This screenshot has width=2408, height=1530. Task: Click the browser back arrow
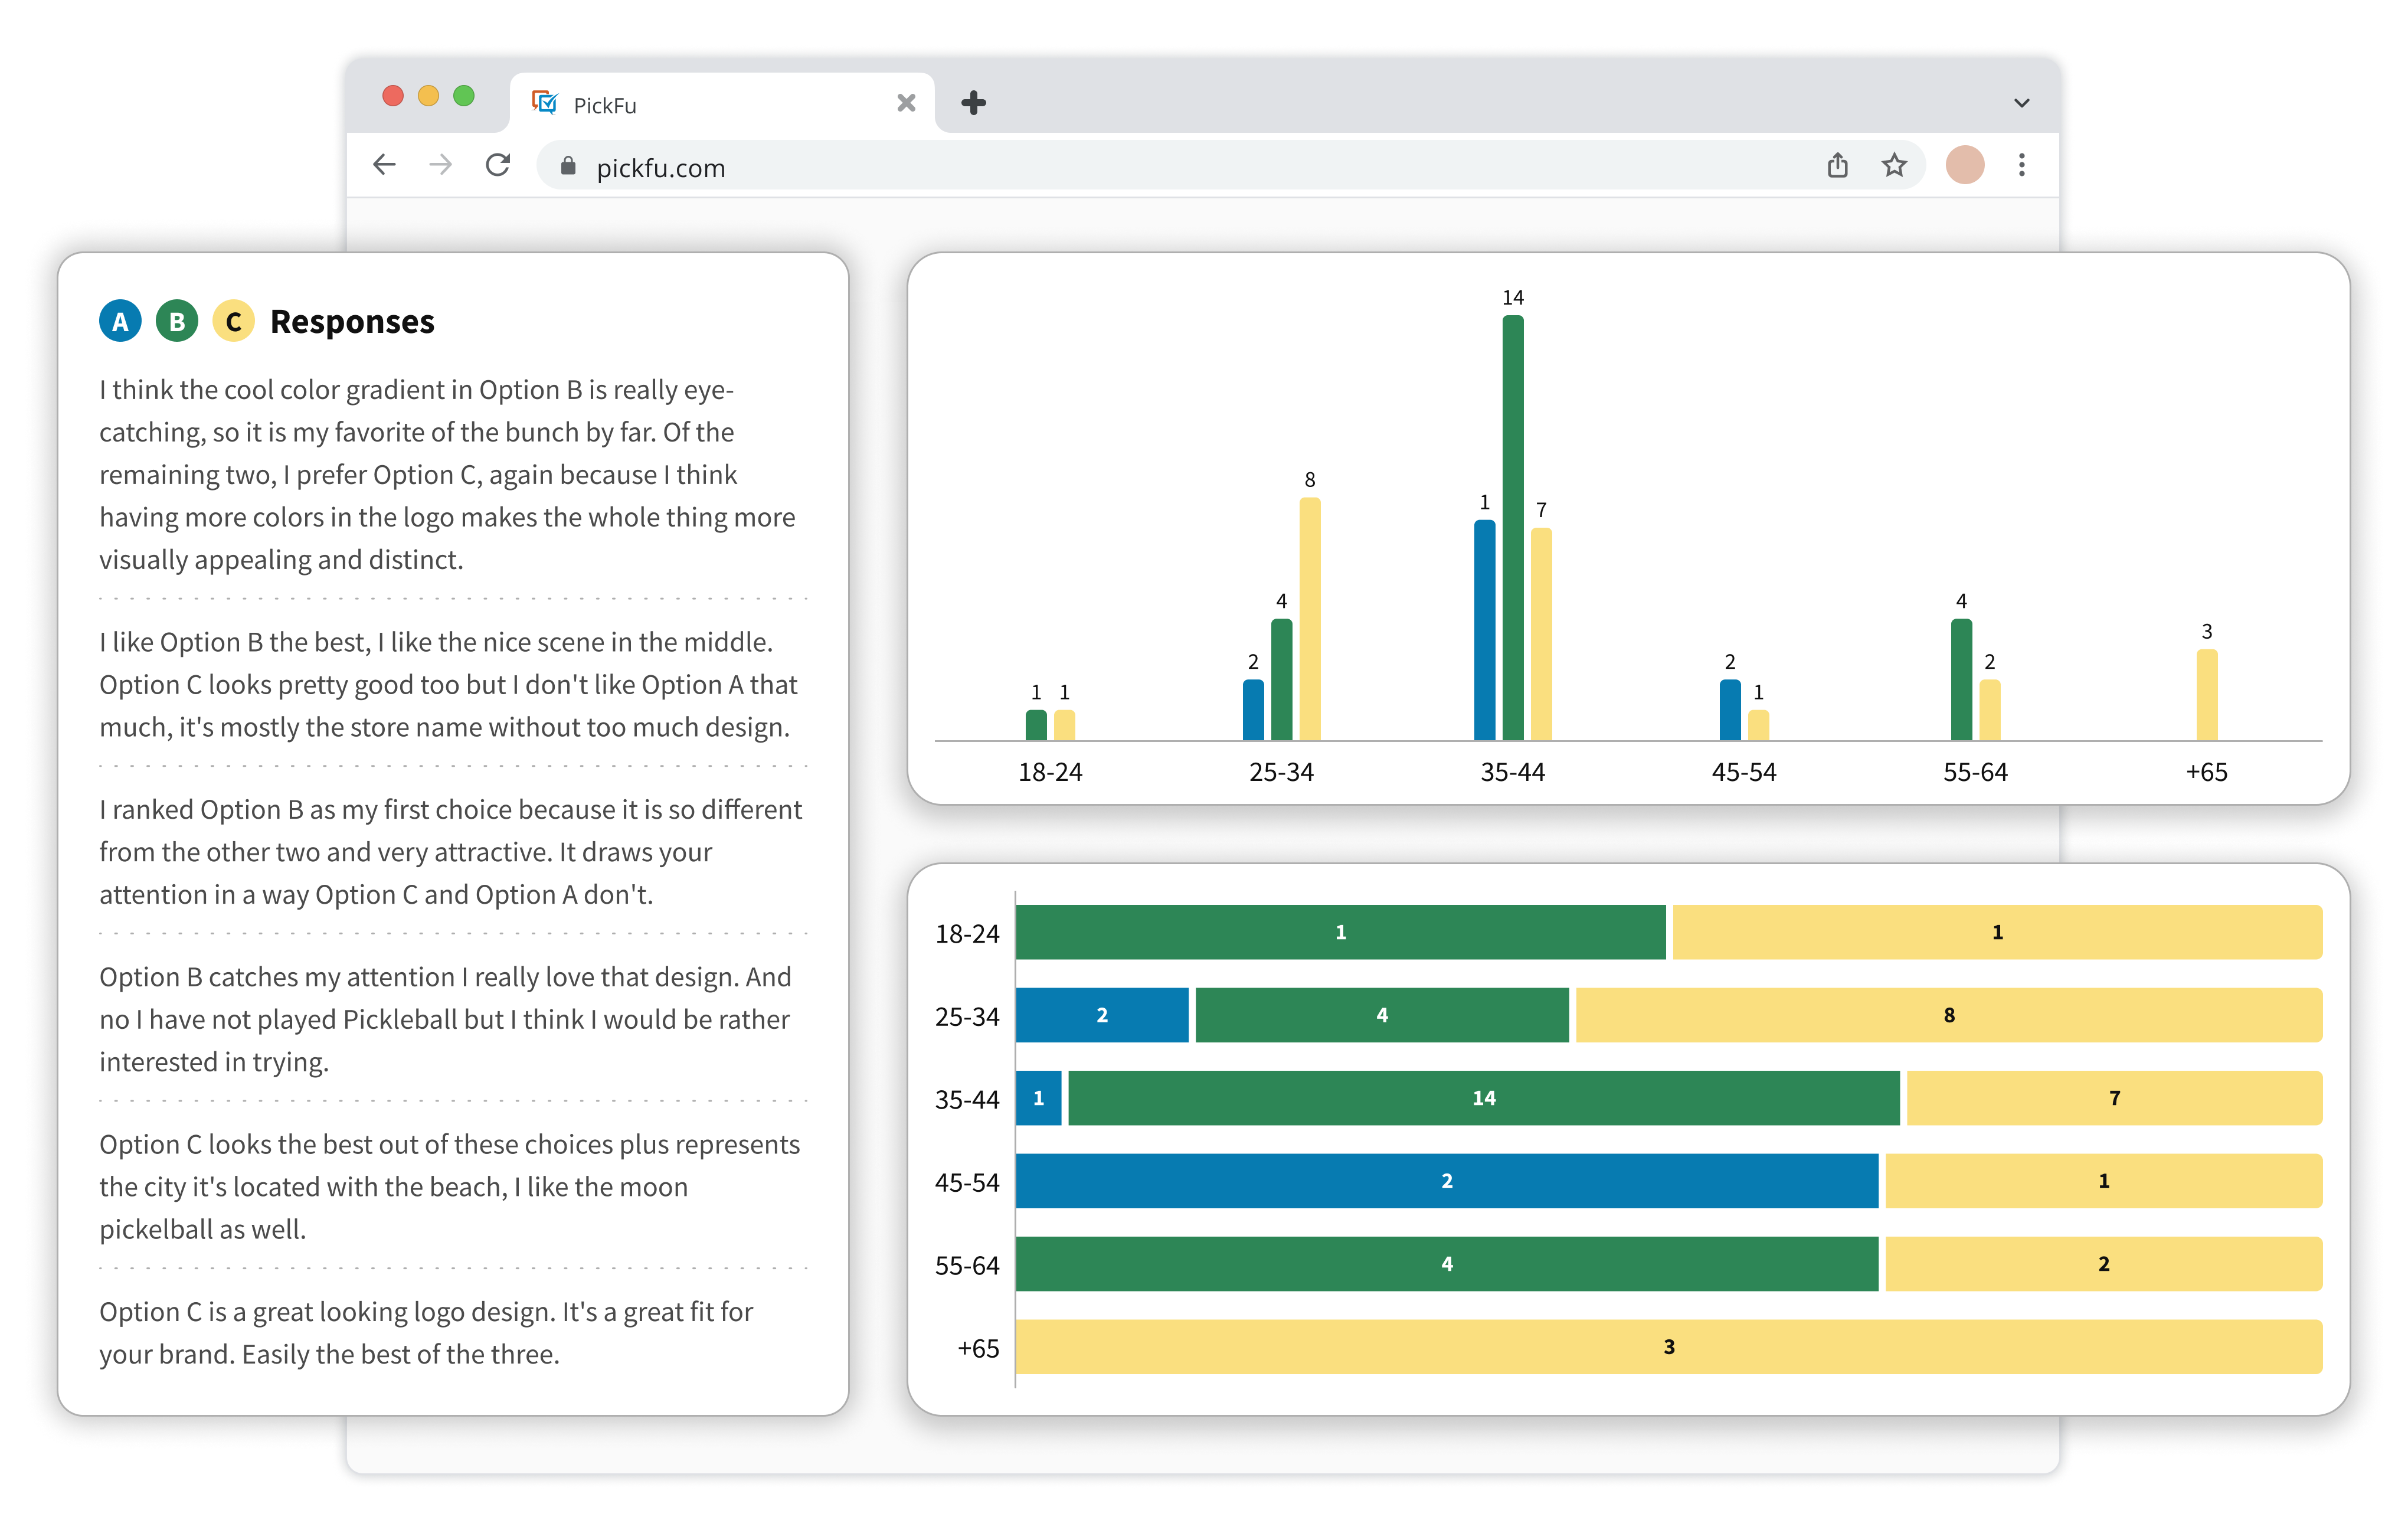385,165
